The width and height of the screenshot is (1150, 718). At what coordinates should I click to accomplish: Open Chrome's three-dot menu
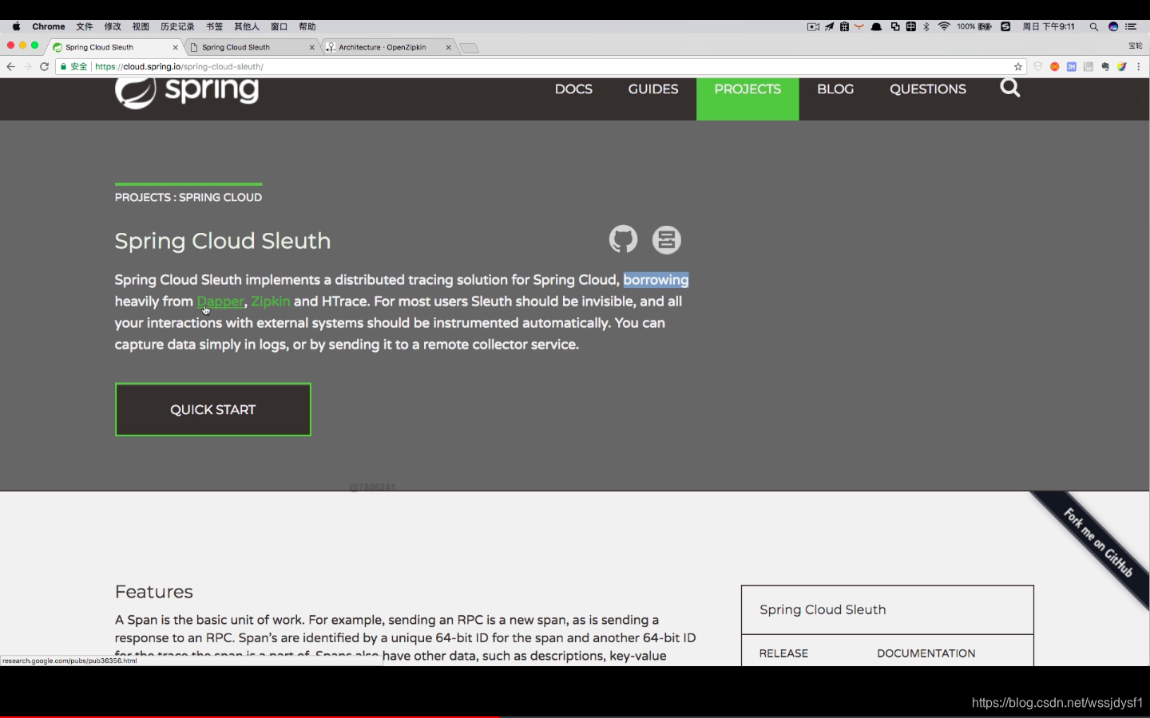click(1139, 67)
